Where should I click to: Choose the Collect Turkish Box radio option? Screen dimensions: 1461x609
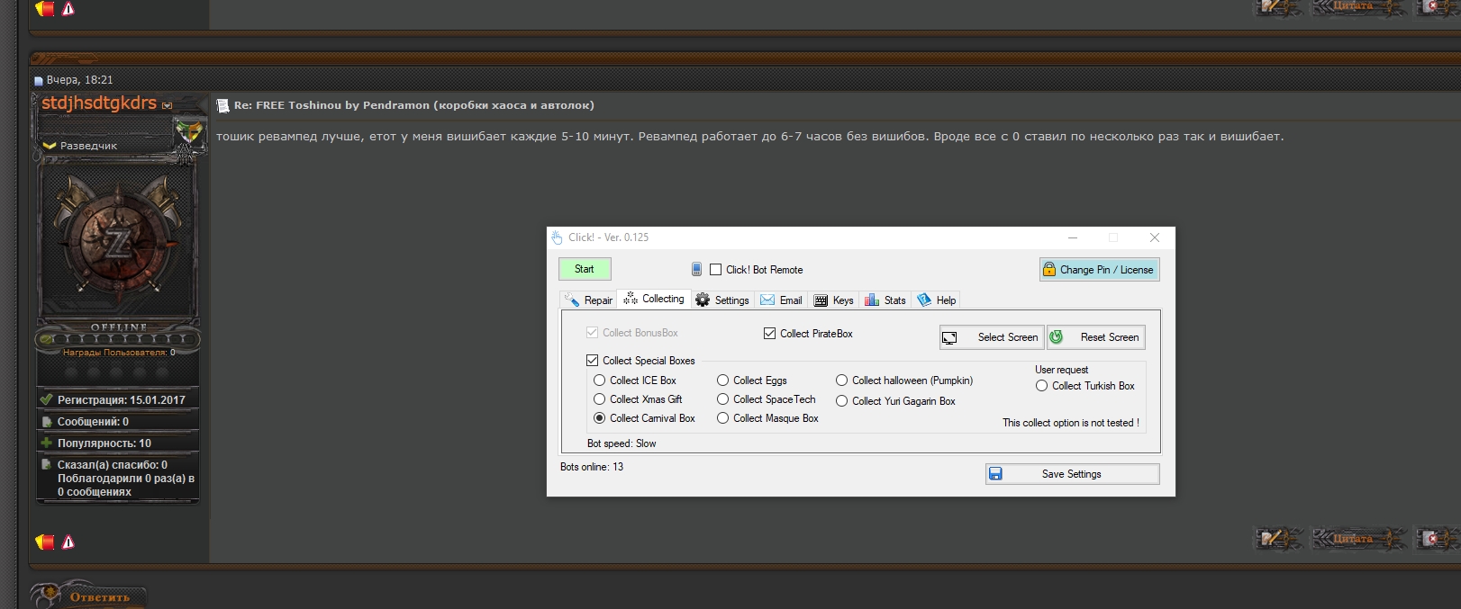click(1041, 386)
